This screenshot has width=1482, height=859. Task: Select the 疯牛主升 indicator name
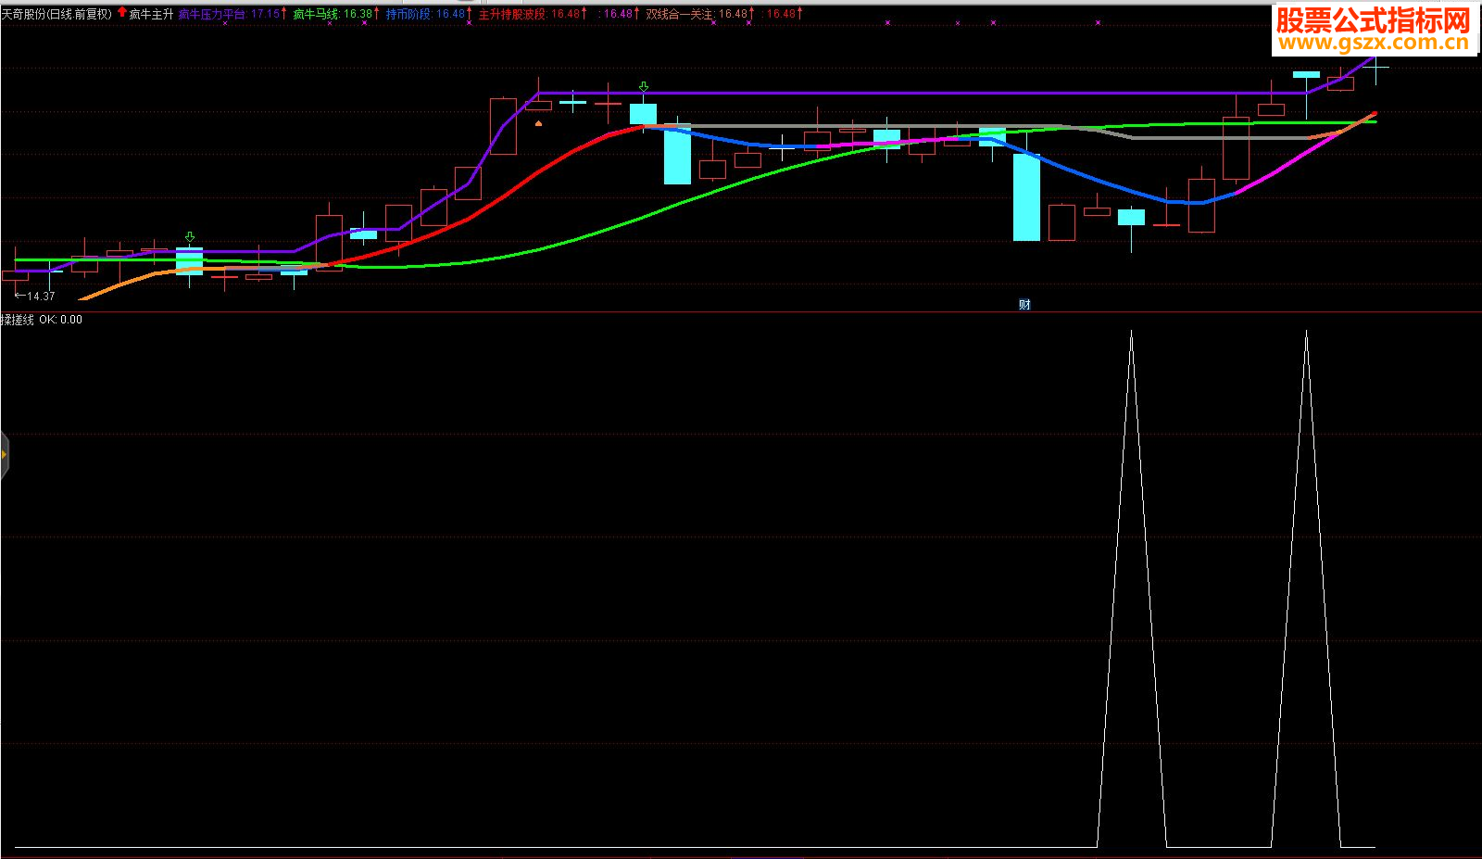(x=151, y=14)
